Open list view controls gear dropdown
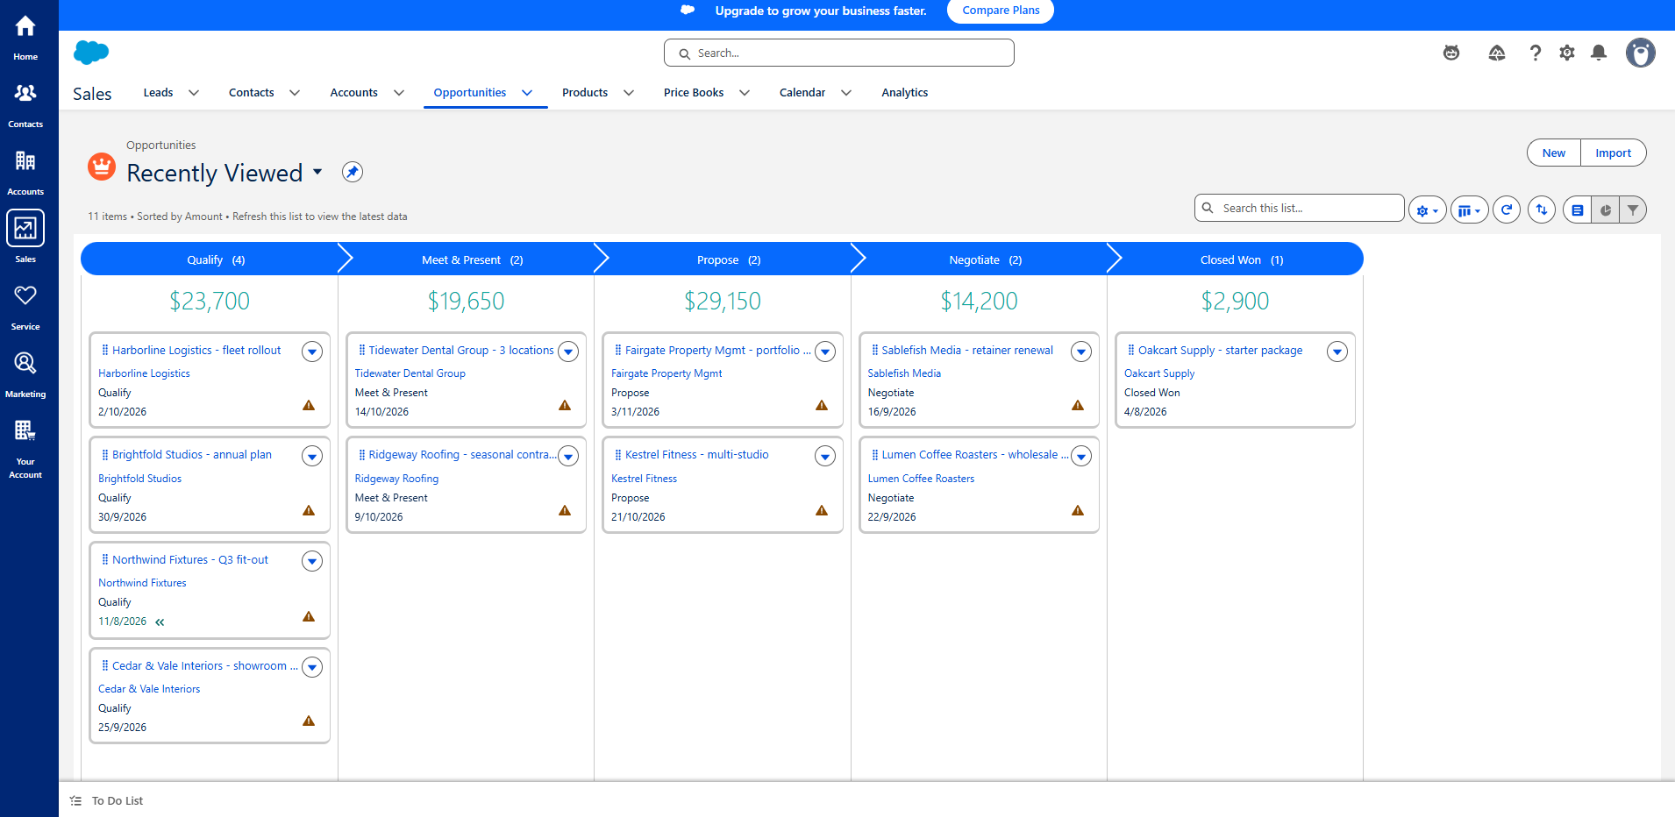 click(x=1428, y=210)
